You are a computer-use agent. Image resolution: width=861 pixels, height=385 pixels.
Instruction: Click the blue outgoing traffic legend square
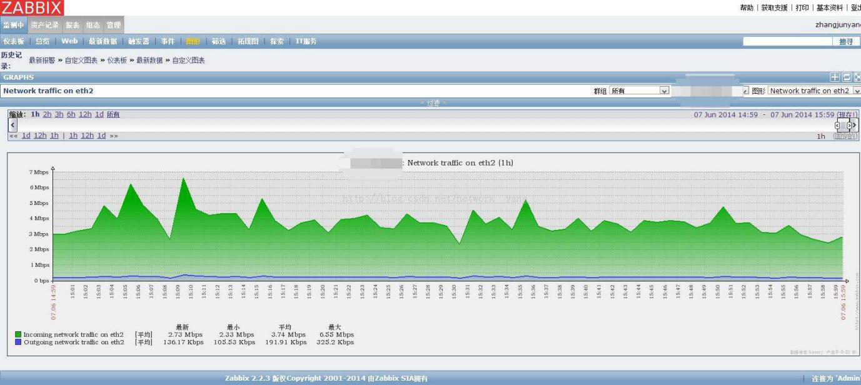tap(19, 342)
